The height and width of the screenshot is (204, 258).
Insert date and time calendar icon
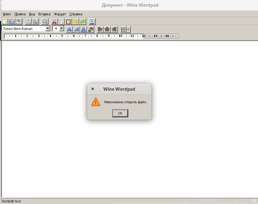tap(92, 21)
